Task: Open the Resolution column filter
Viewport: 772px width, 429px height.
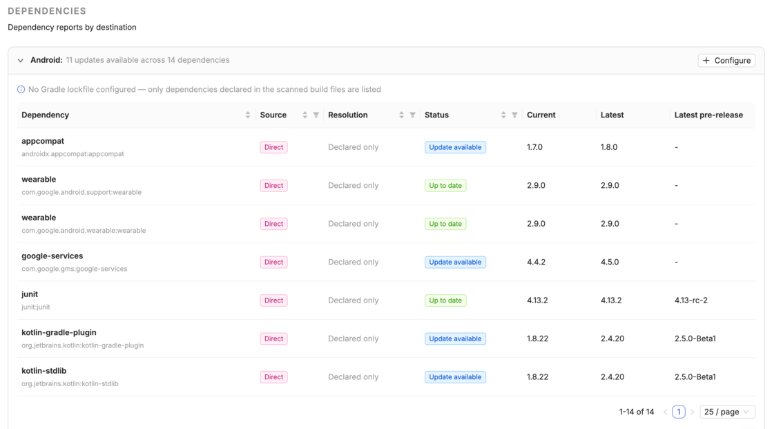Action: point(413,115)
